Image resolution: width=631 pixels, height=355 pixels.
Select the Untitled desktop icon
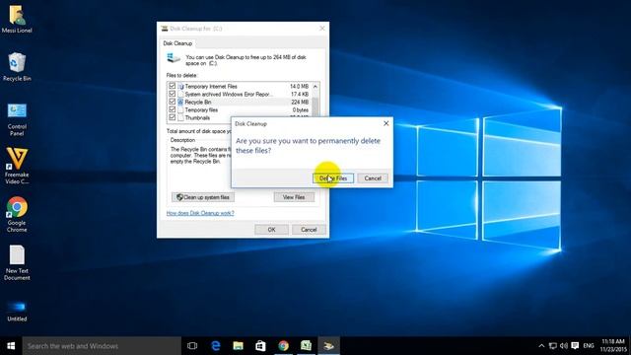click(x=17, y=312)
